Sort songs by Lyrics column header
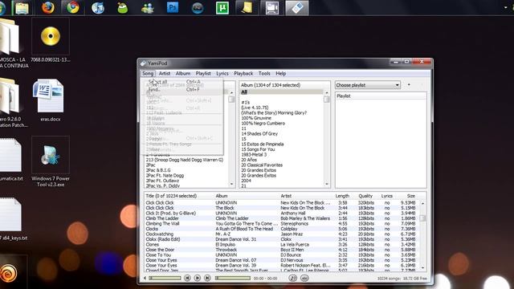The width and height of the screenshot is (514, 289). [387, 196]
